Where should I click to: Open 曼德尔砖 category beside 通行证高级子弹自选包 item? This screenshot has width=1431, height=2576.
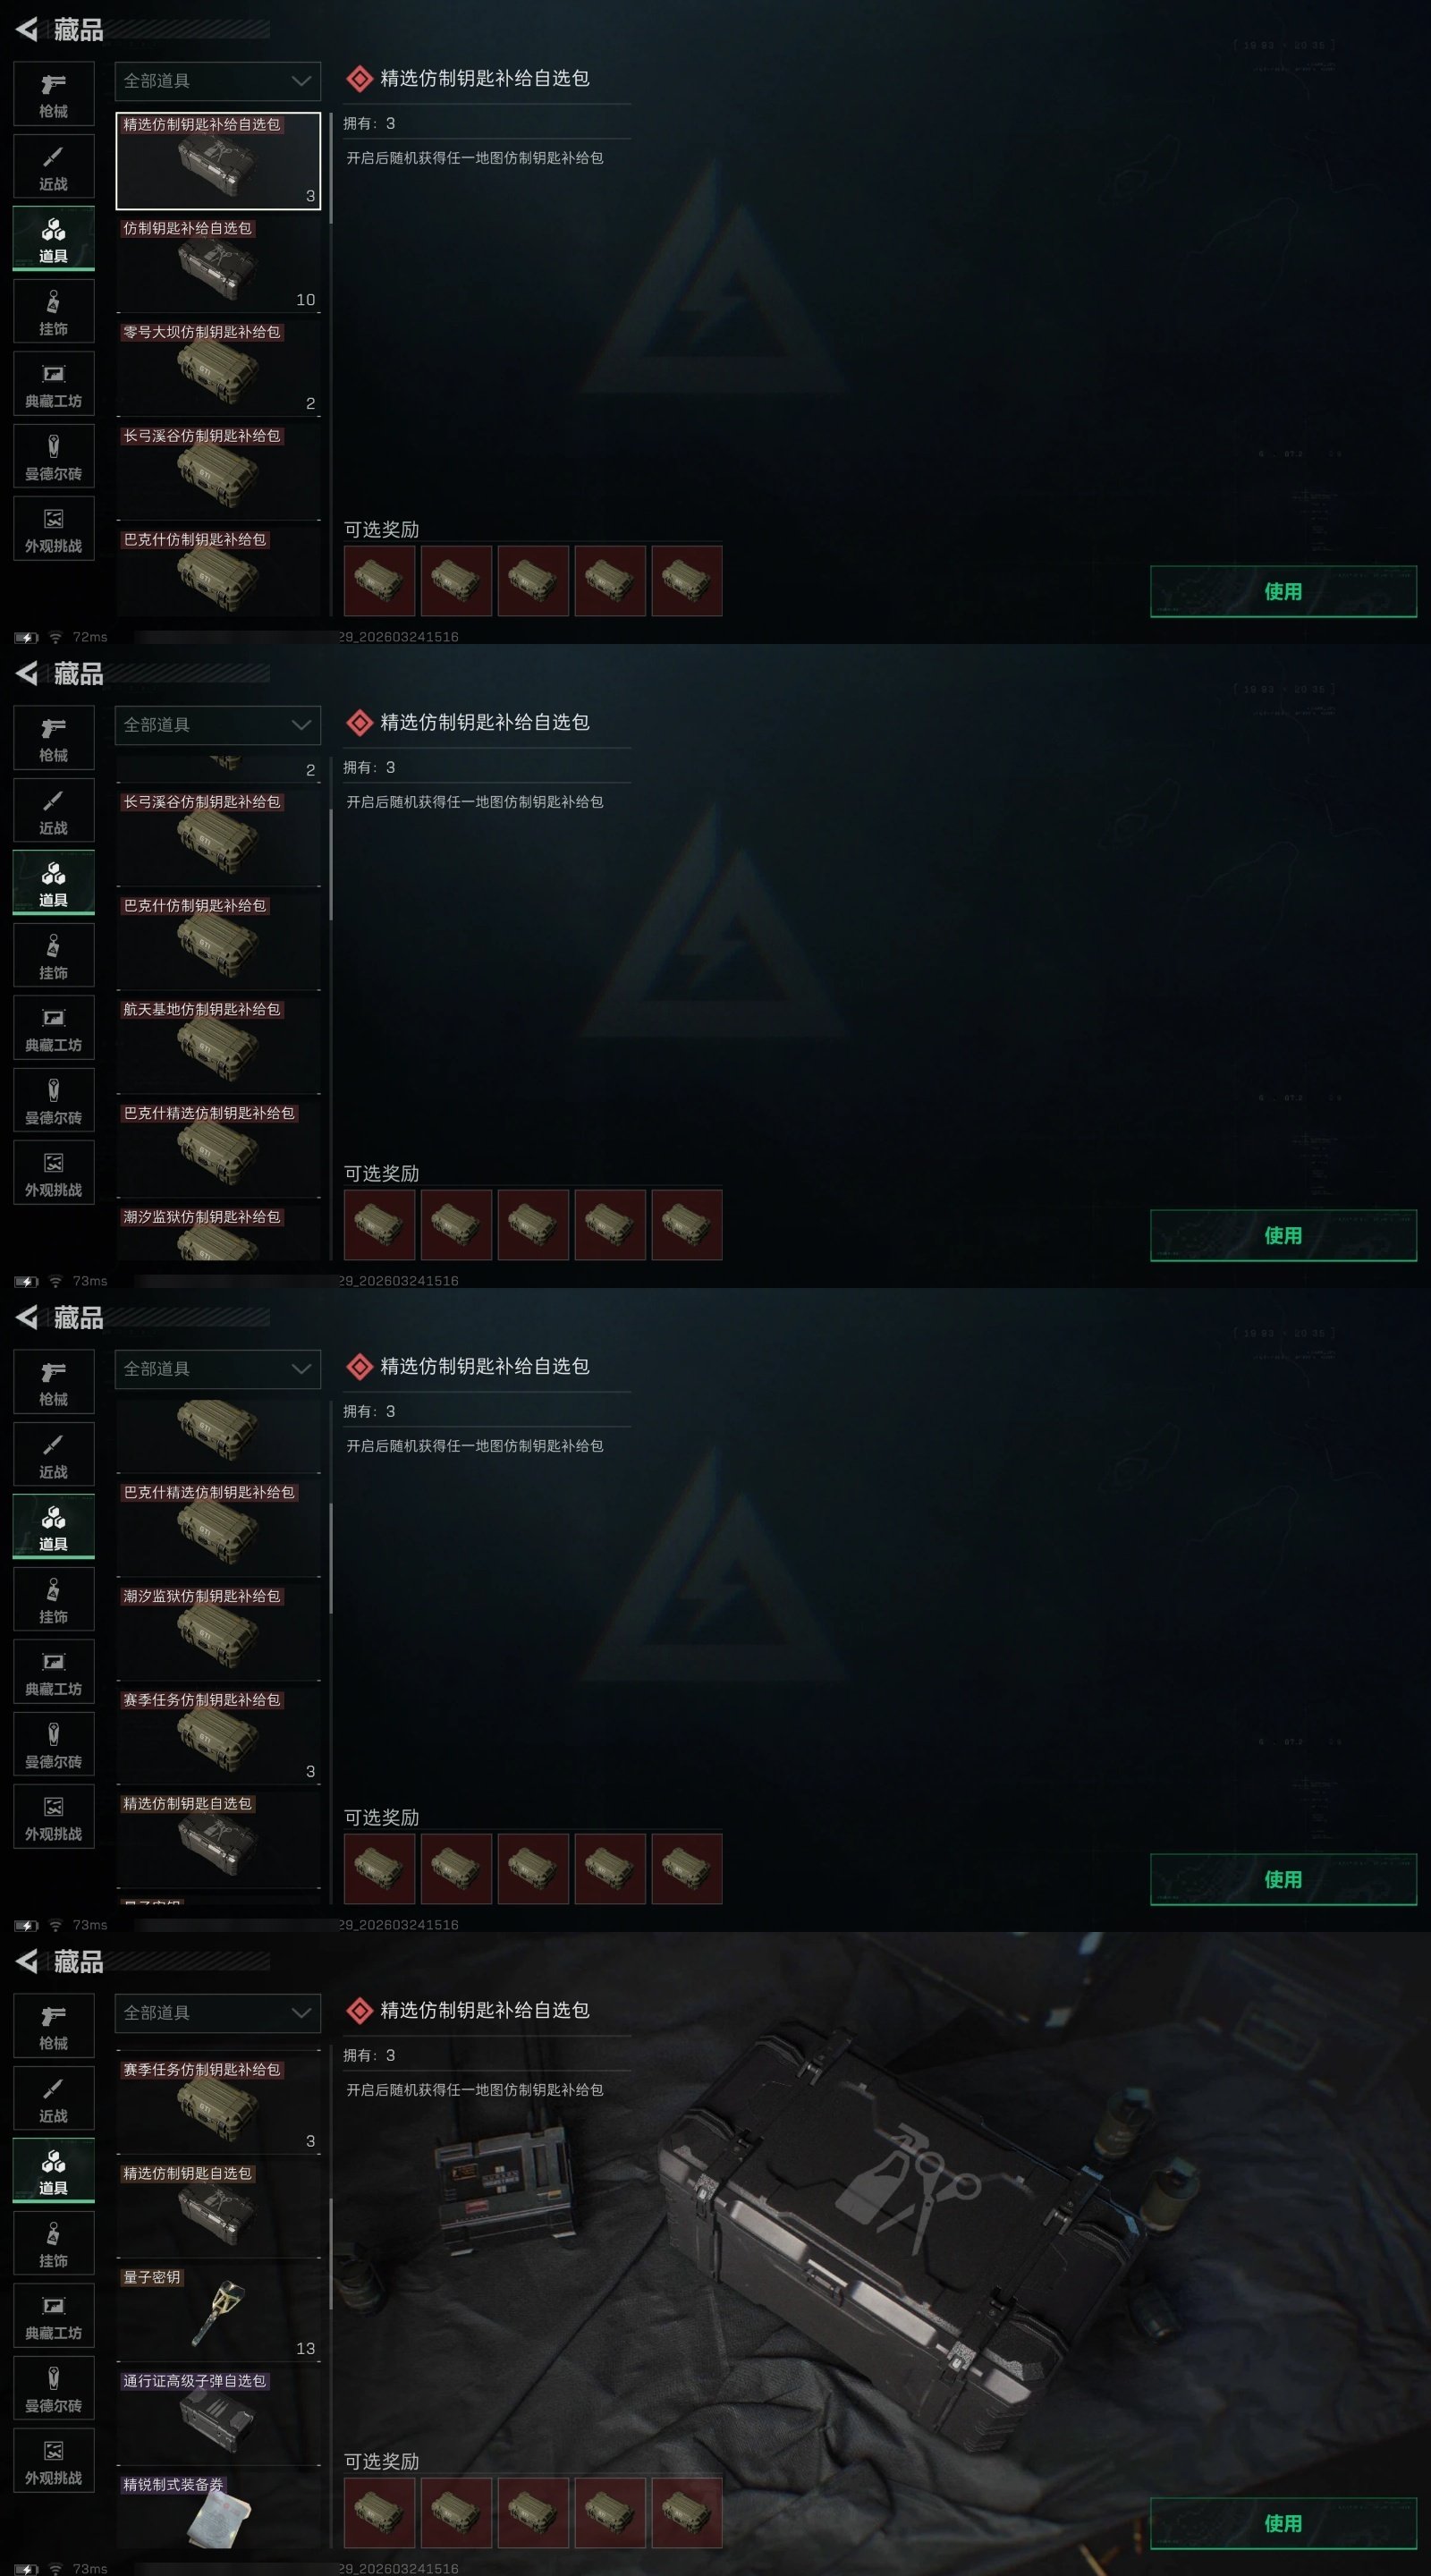pos(54,2388)
